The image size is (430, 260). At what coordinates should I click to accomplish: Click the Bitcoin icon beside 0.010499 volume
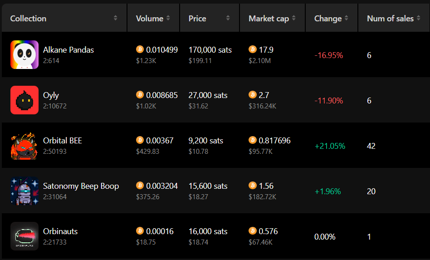tap(140, 49)
